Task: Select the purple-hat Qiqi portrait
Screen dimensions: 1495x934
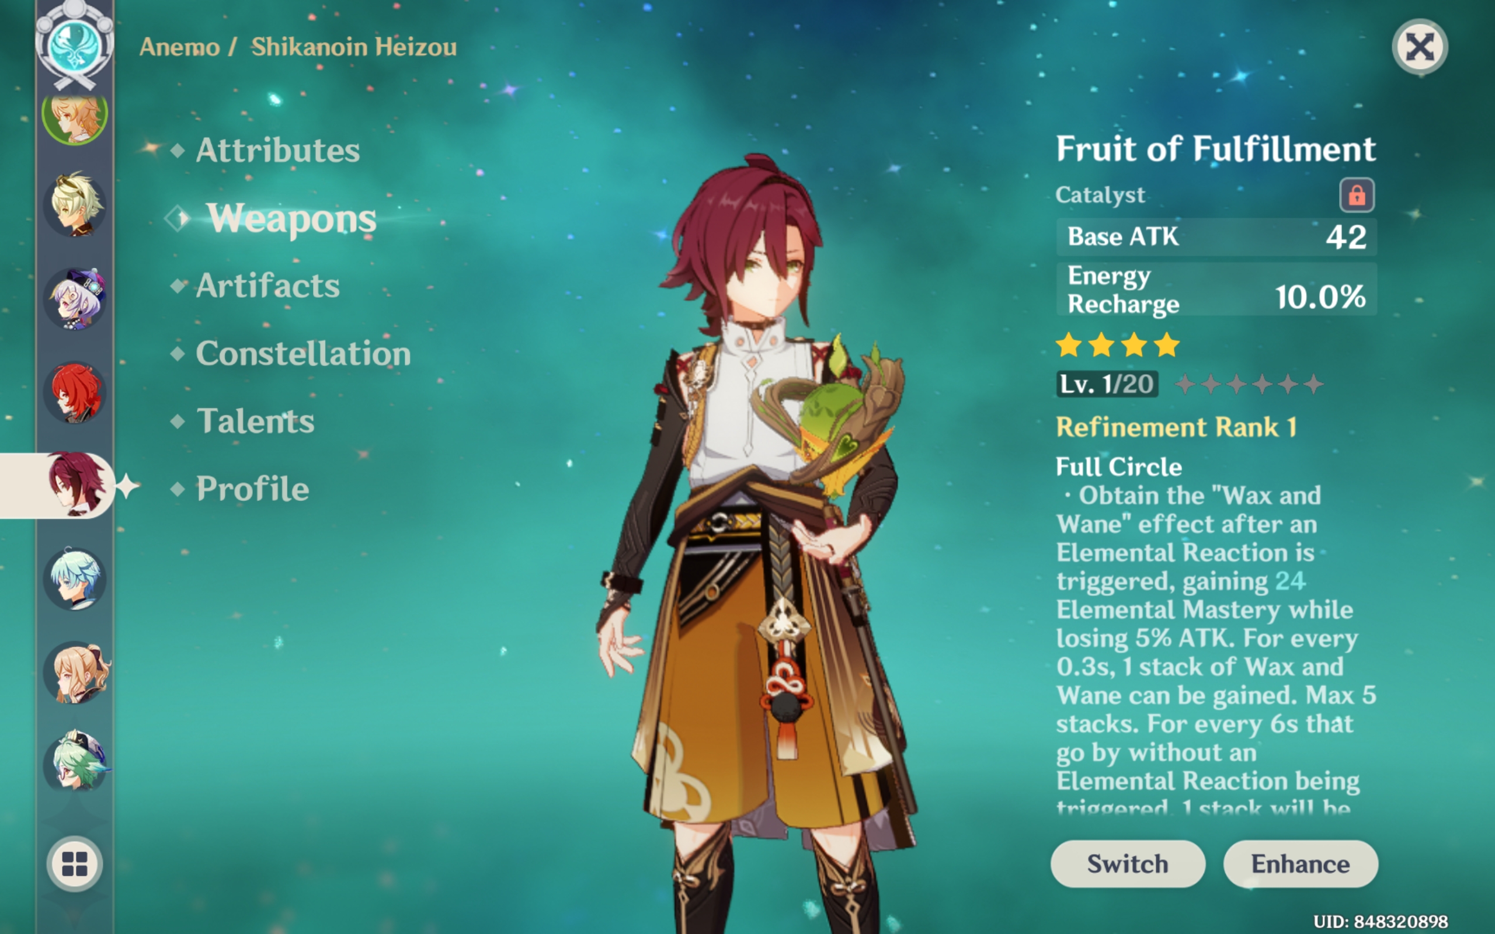Action: [75, 299]
